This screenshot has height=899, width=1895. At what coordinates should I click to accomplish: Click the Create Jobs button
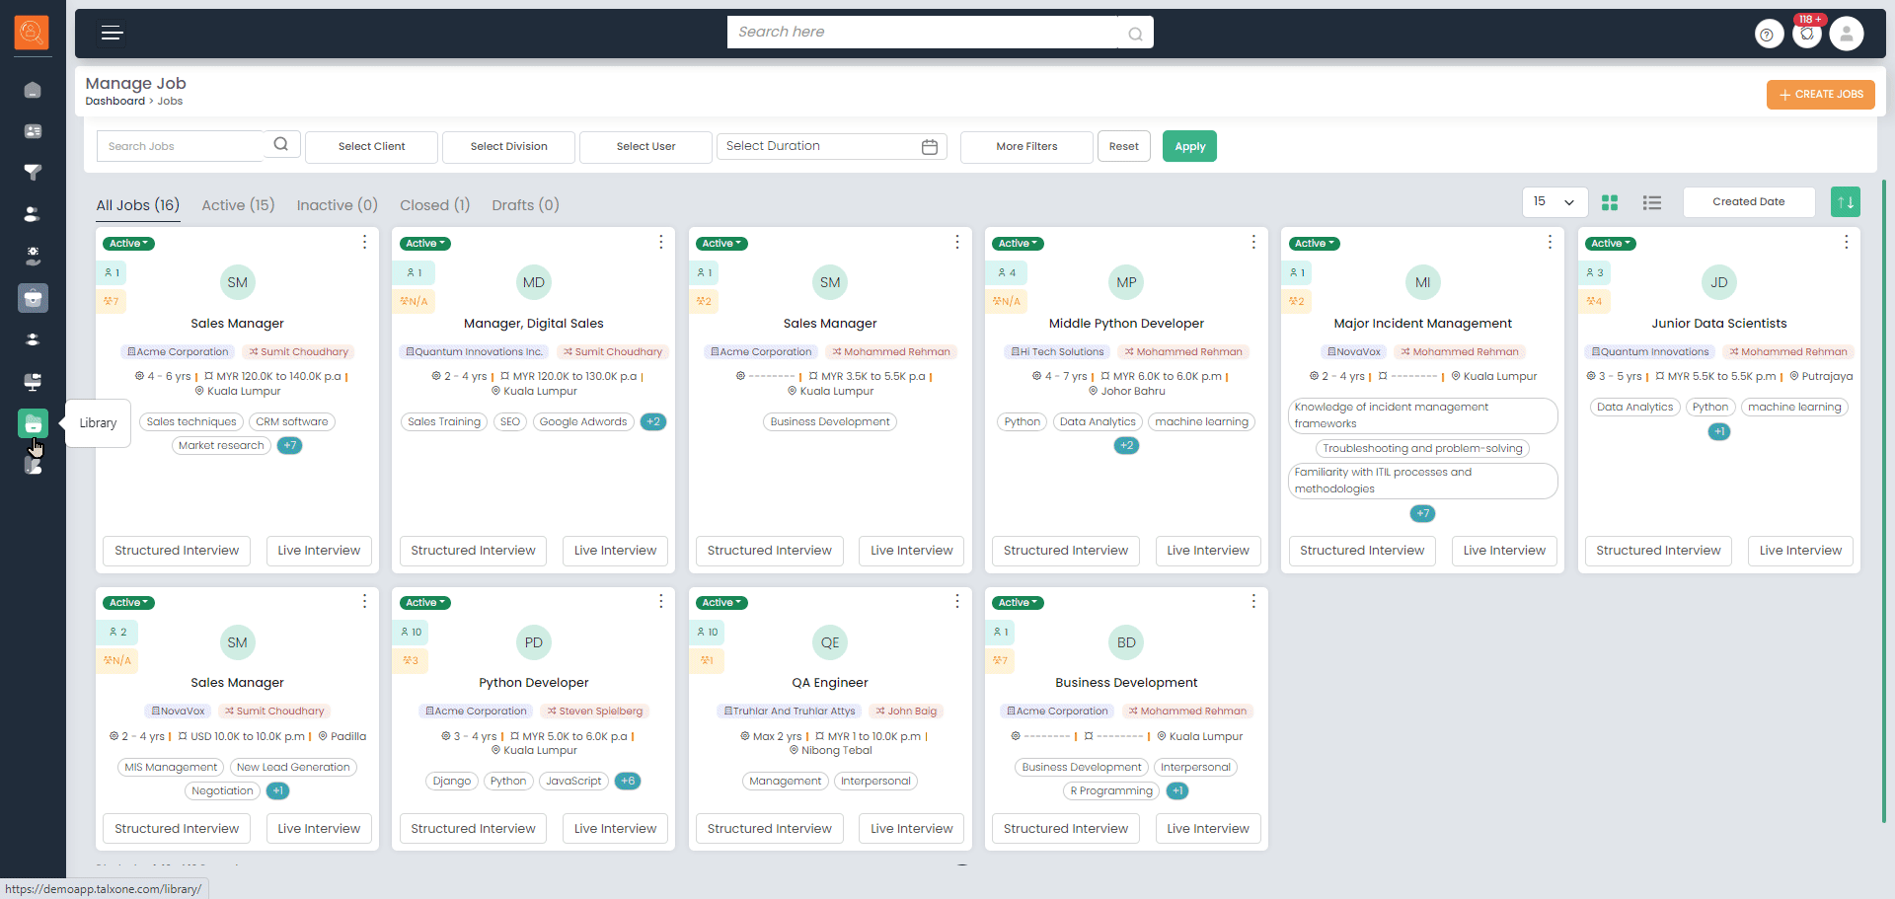(1820, 95)
